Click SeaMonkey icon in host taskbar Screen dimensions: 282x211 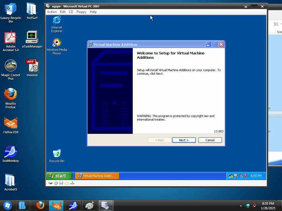point(73,206)
